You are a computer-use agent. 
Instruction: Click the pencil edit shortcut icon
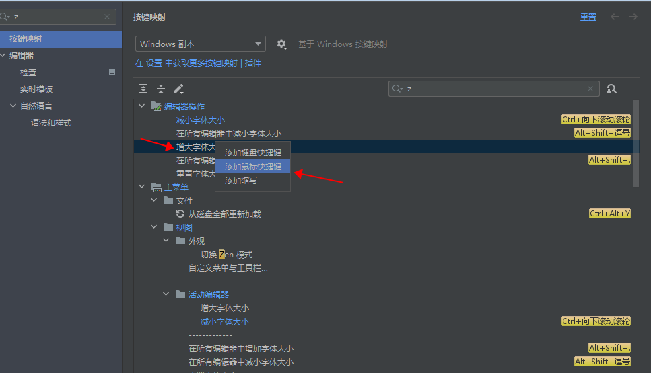pos(178,89)
